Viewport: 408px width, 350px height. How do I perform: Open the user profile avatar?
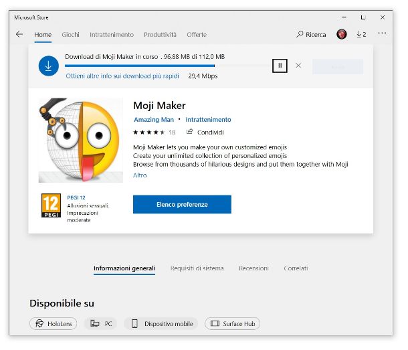pyautogui.click(x=342, y=34)
